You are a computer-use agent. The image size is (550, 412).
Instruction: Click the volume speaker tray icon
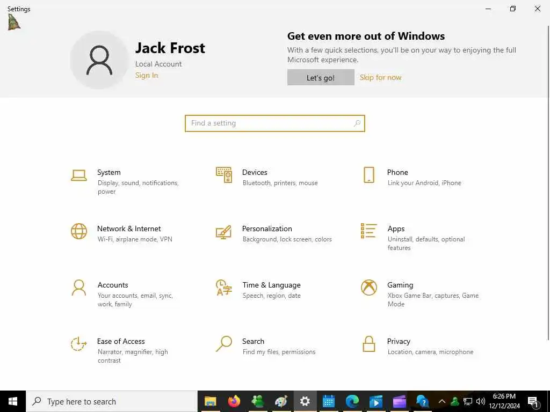point(481,401)
